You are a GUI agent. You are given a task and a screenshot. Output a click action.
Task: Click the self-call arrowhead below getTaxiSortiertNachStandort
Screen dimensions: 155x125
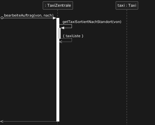pyautogui.click(x=62, y=28)
